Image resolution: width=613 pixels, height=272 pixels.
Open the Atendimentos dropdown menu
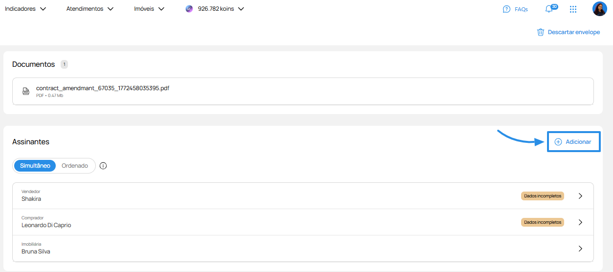pos(90,9)
